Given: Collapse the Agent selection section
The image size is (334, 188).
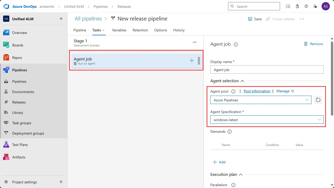Looking at the screenshot, I should pyautogui.click(x=242, y=81).
